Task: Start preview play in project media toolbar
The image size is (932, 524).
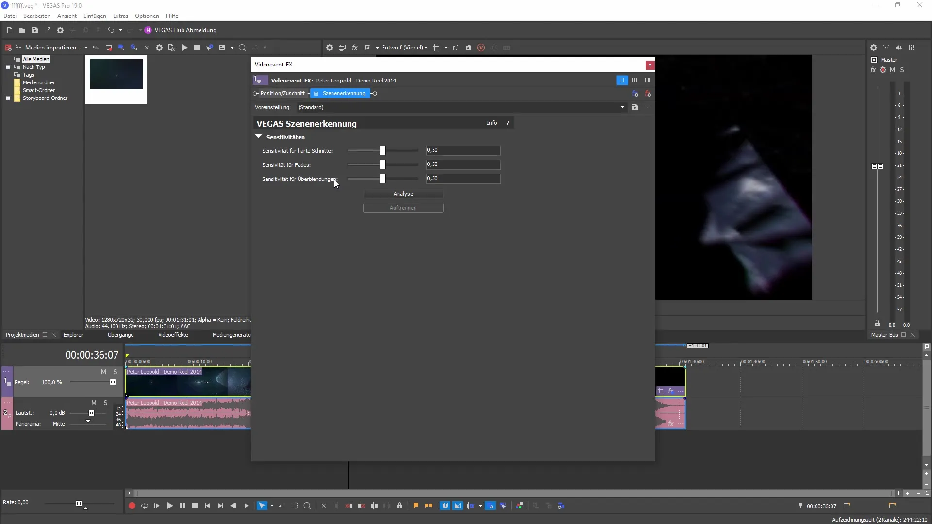Action: 184,48
